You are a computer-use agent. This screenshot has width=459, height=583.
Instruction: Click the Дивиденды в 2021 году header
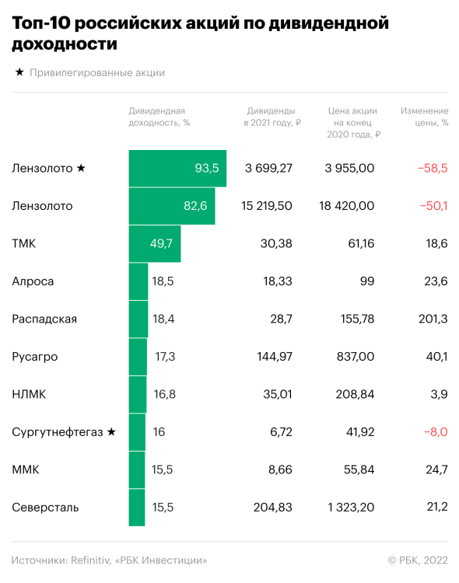[272, 117]
